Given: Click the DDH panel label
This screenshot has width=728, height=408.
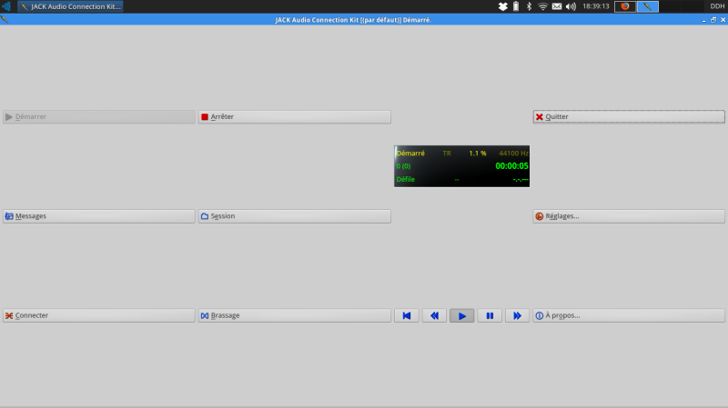Looking at the screenshot, I should (x=717, y=6).
